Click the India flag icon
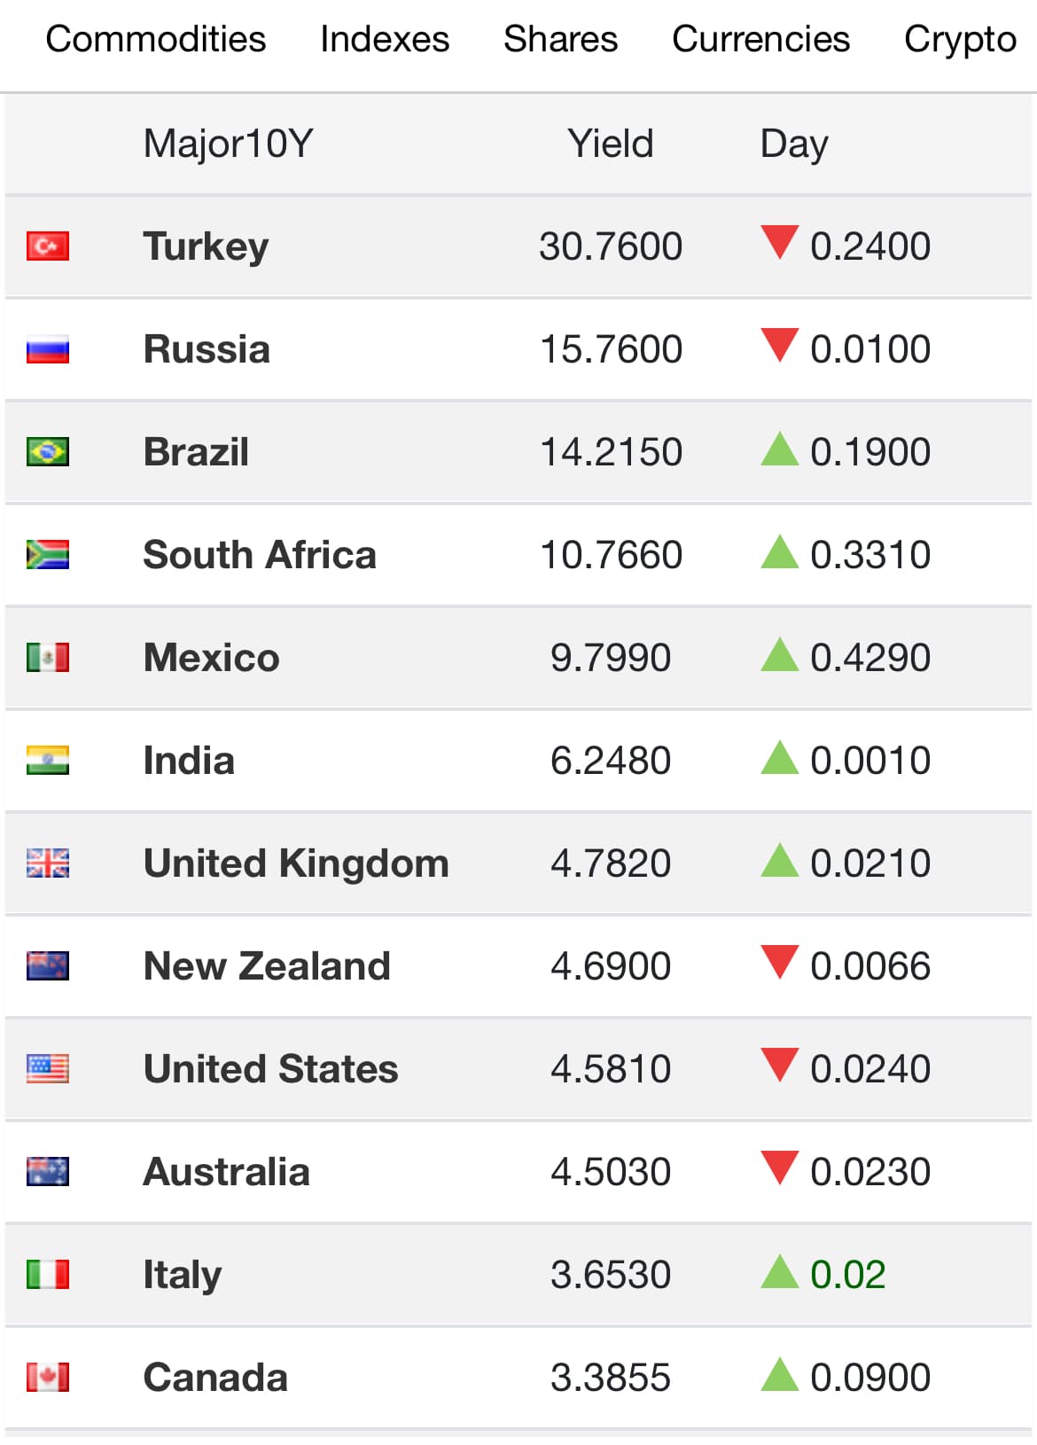 48,760
